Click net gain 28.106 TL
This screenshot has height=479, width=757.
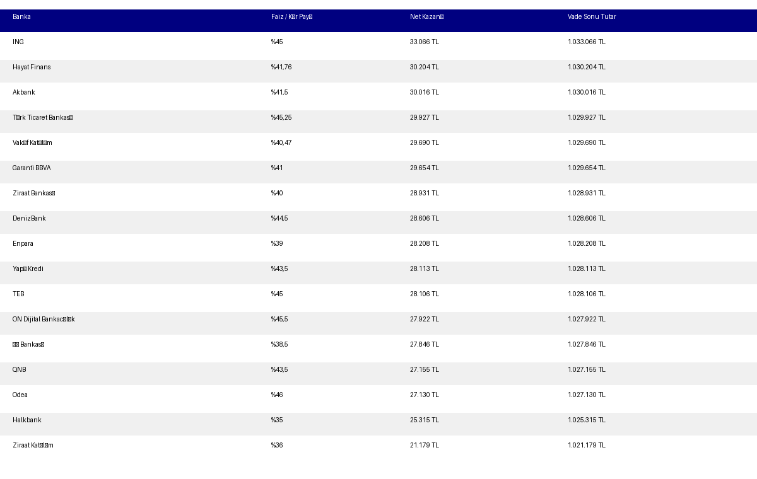click(425, 294)
